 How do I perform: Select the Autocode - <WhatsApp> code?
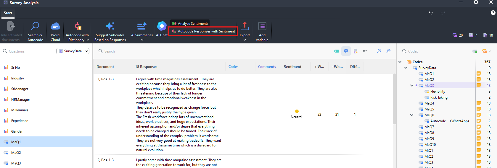point(450,121)
